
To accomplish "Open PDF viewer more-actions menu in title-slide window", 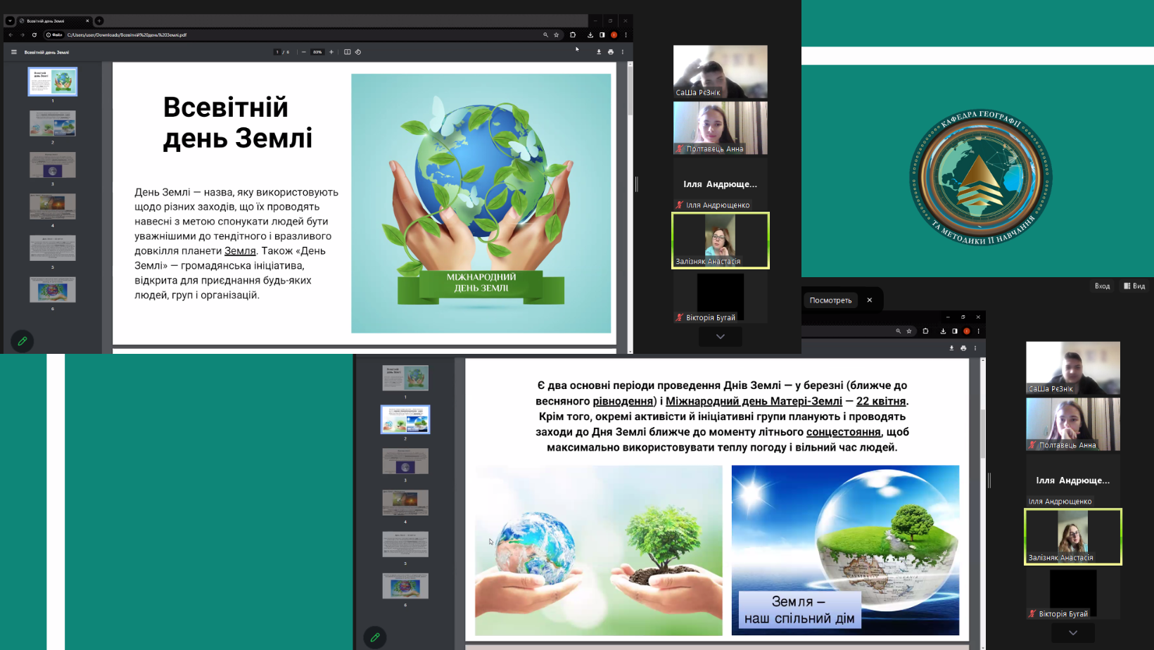I will [623, 52].
